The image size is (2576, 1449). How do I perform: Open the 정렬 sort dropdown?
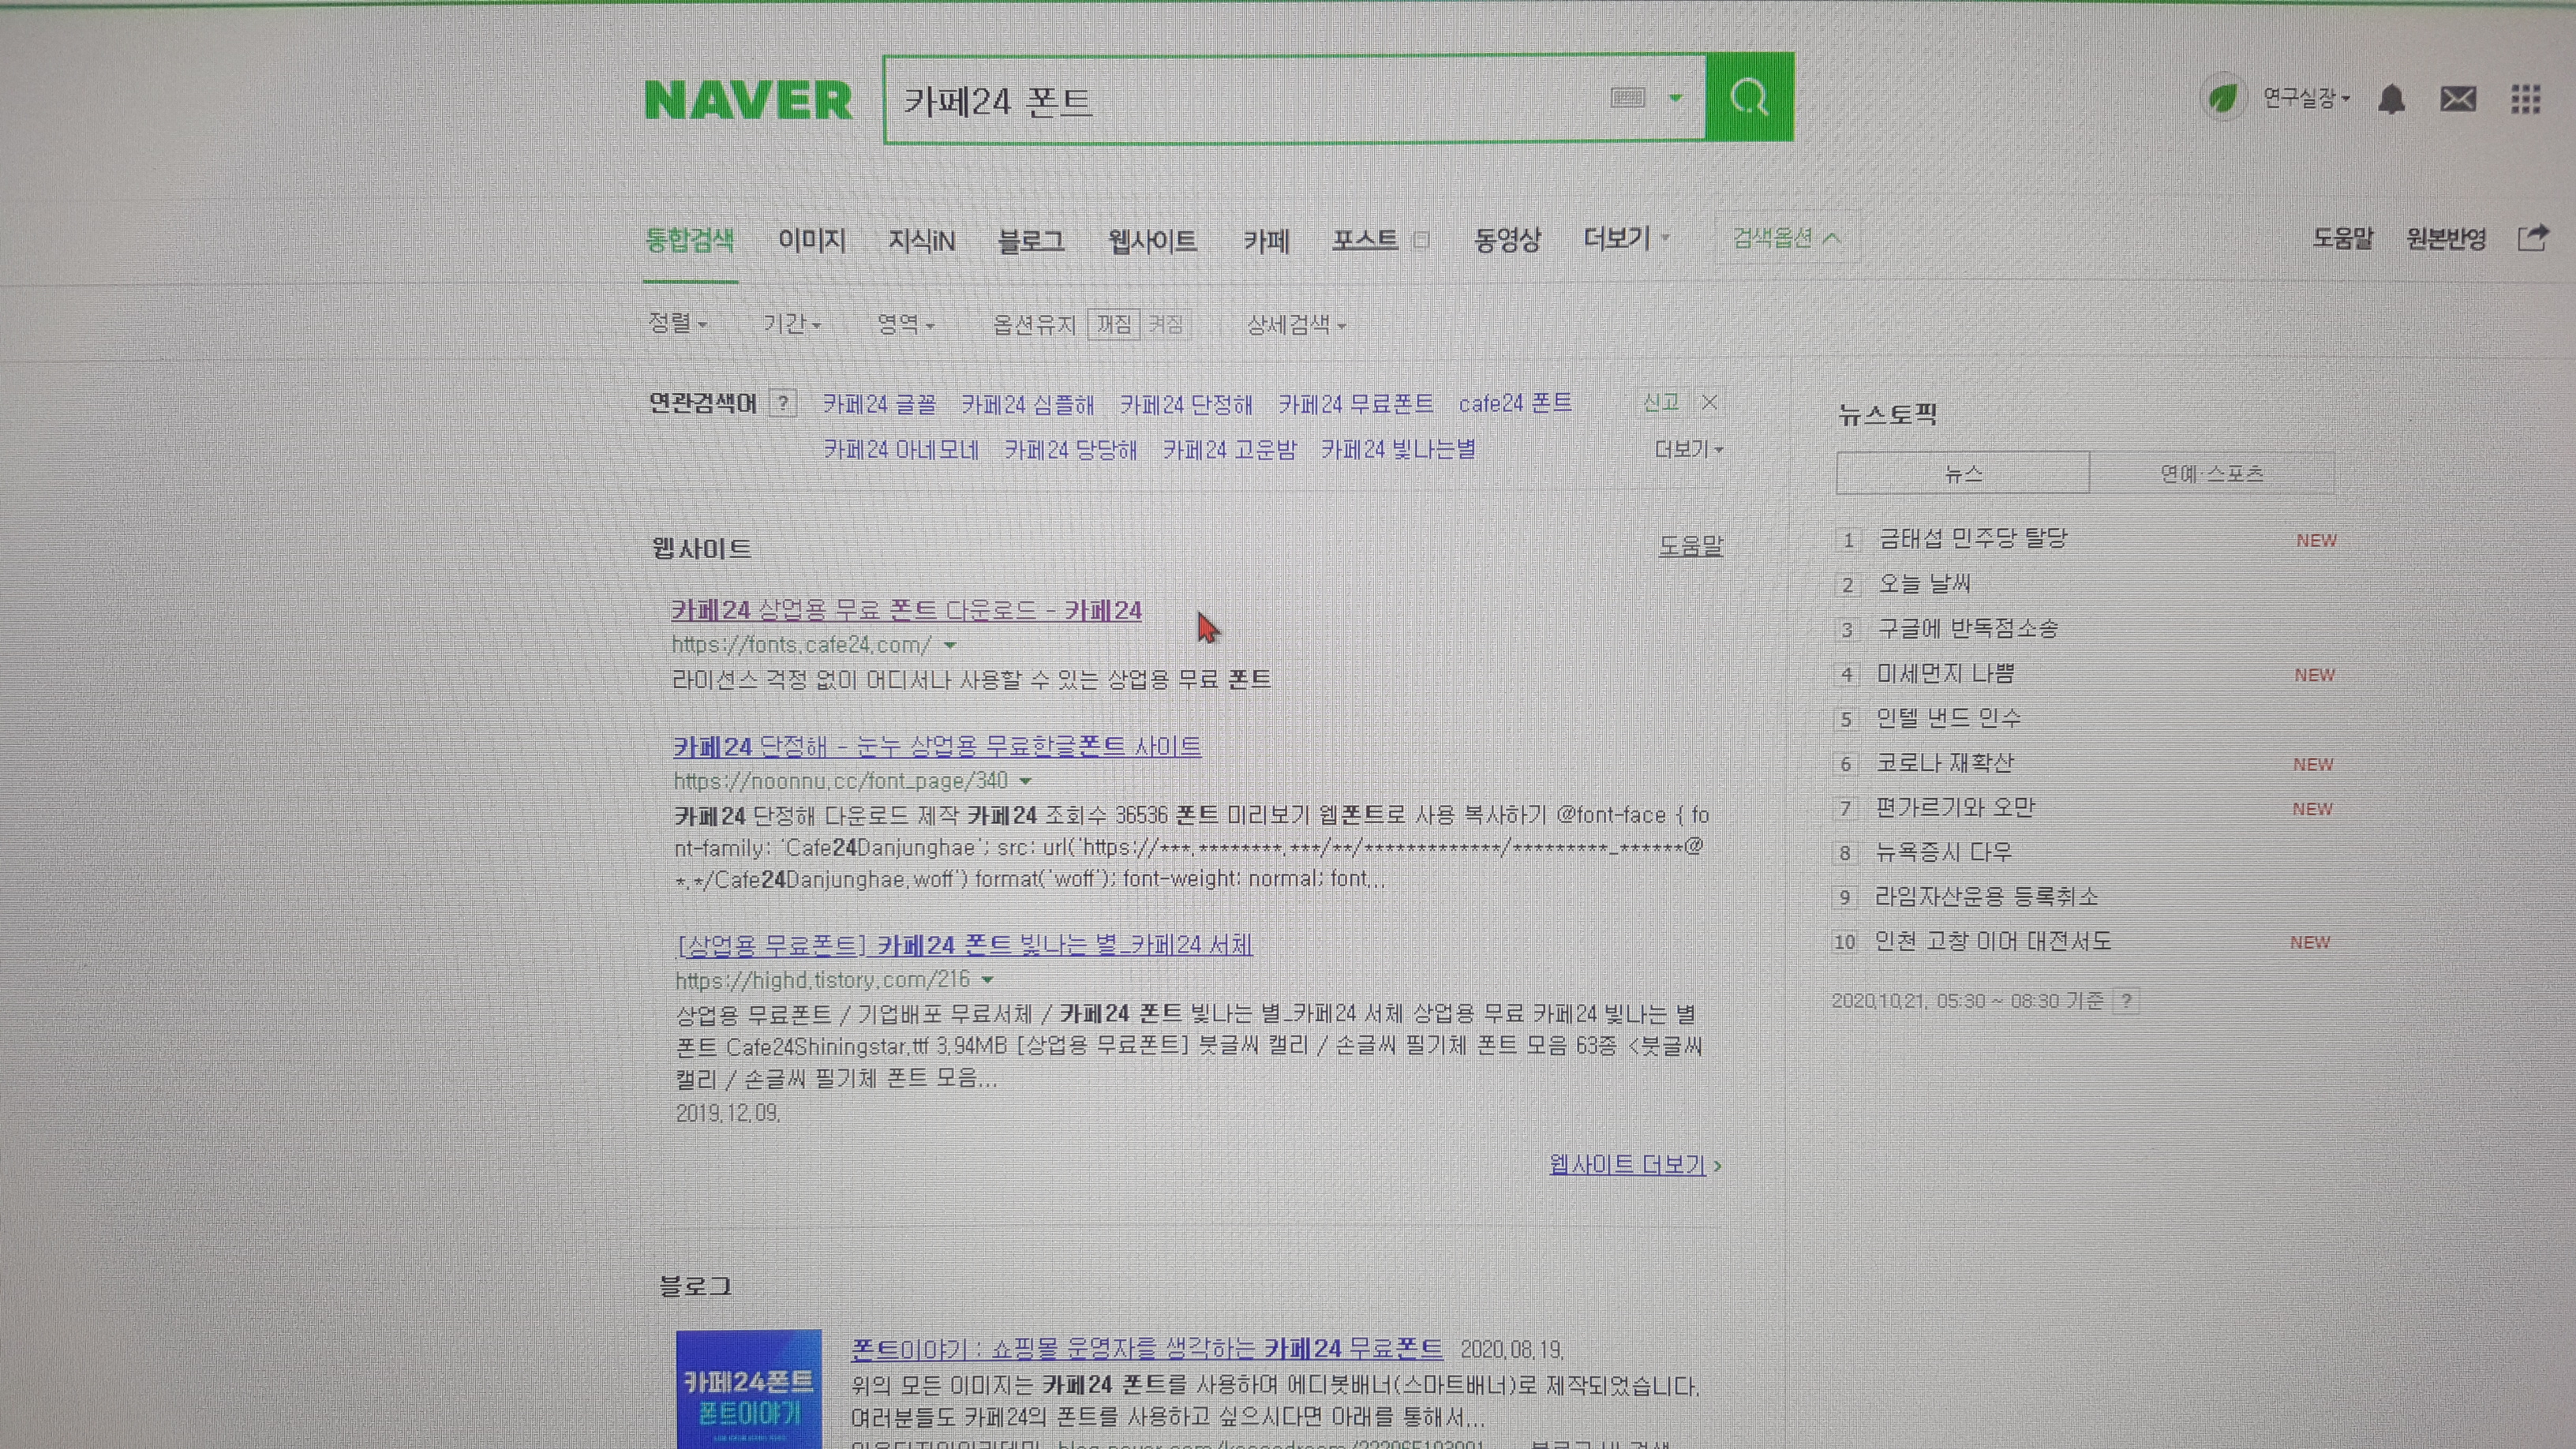(x=677, y=323)
